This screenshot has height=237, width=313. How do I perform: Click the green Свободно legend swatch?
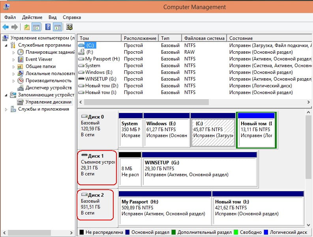point(236,232)
